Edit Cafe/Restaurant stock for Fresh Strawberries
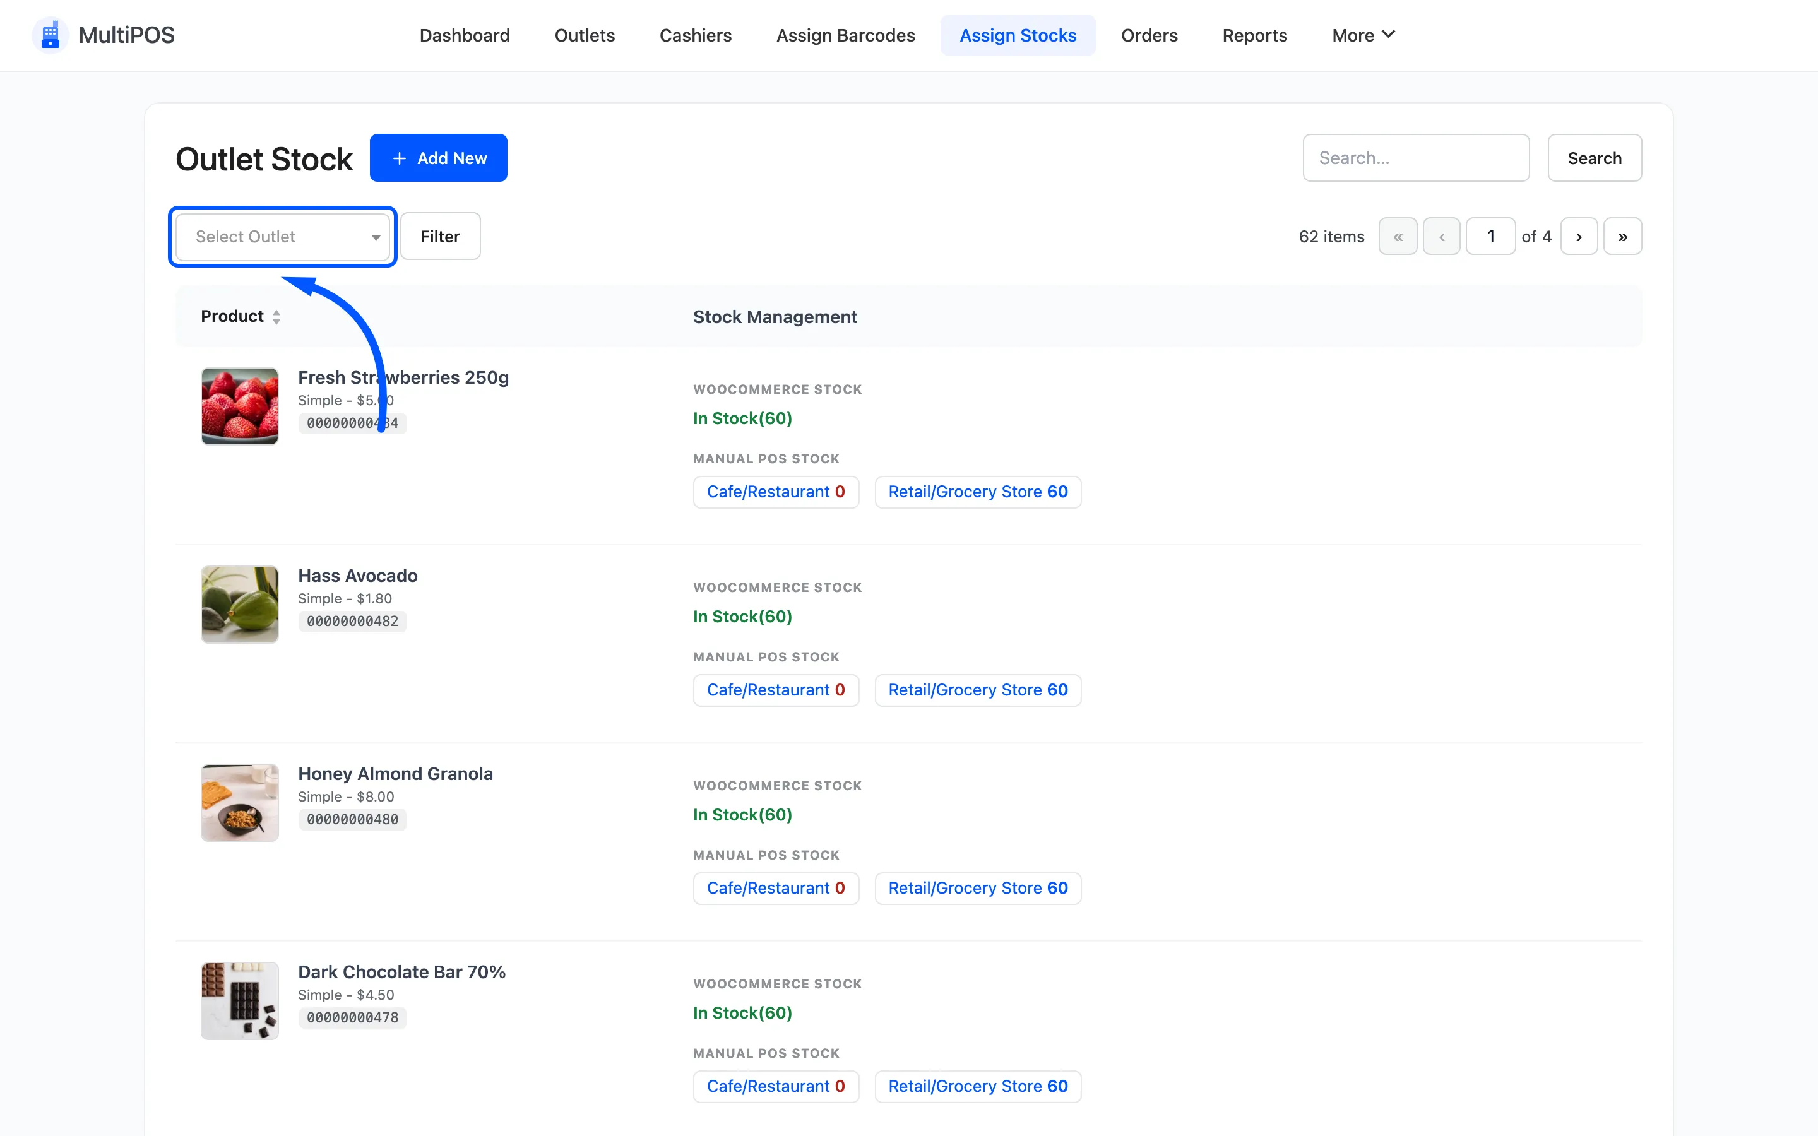The image size is (1818, 1136). pyautogui.click(x=775, y=492)
